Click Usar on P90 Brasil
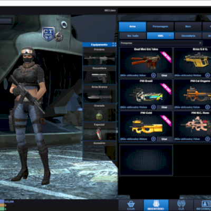 click(x=164, y=107)
